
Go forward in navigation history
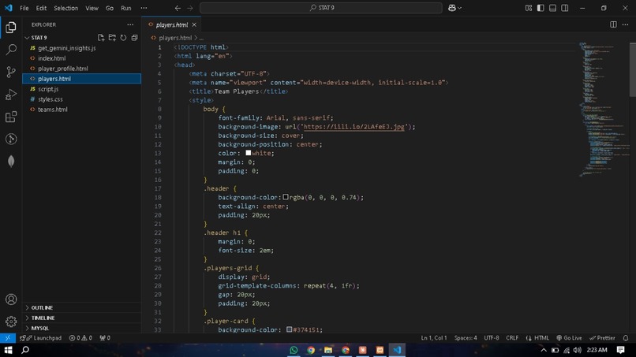(x=190, y=8)
